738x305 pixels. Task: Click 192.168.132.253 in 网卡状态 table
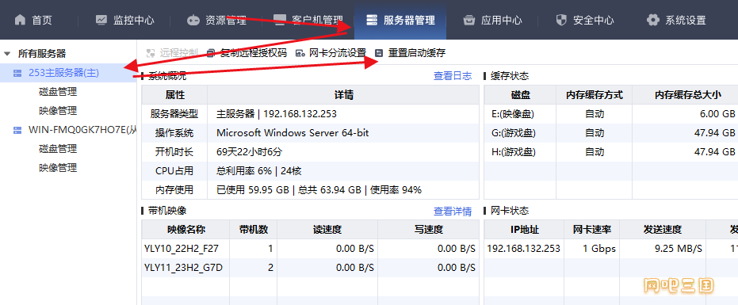click(524, 249)
